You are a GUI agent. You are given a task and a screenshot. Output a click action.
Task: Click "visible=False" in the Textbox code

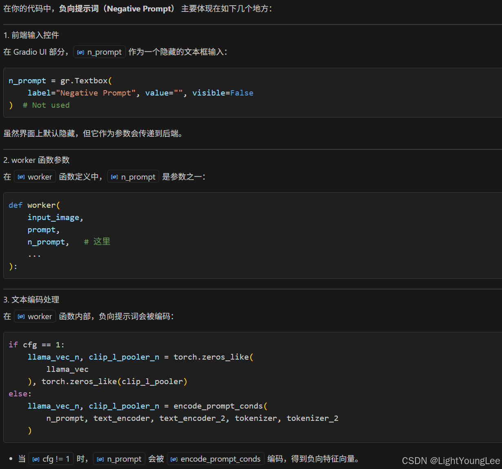(223, 93)
